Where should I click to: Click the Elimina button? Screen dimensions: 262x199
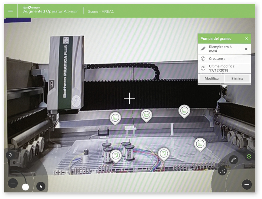[x=237, y=78]
